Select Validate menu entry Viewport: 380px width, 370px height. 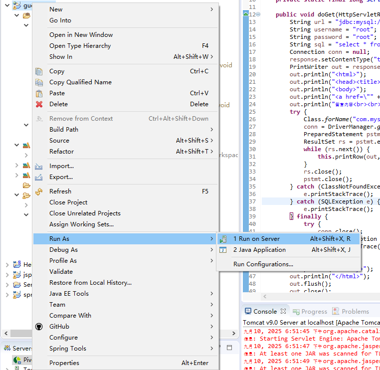(126, 272)
